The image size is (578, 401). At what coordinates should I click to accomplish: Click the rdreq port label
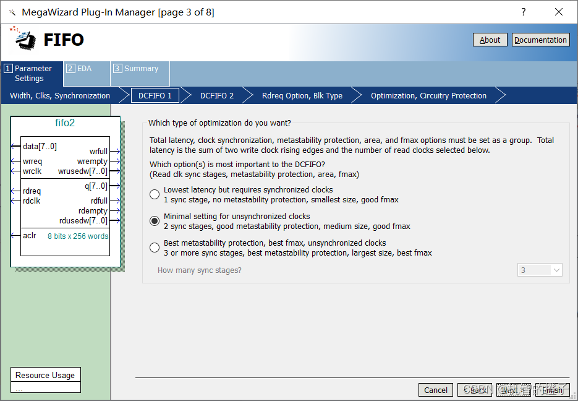tap(32, 191)
